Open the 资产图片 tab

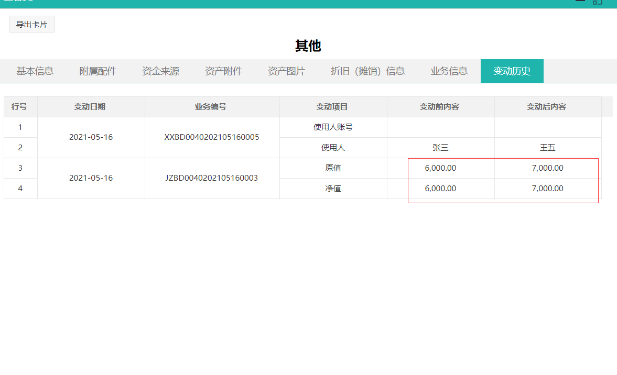286,71
